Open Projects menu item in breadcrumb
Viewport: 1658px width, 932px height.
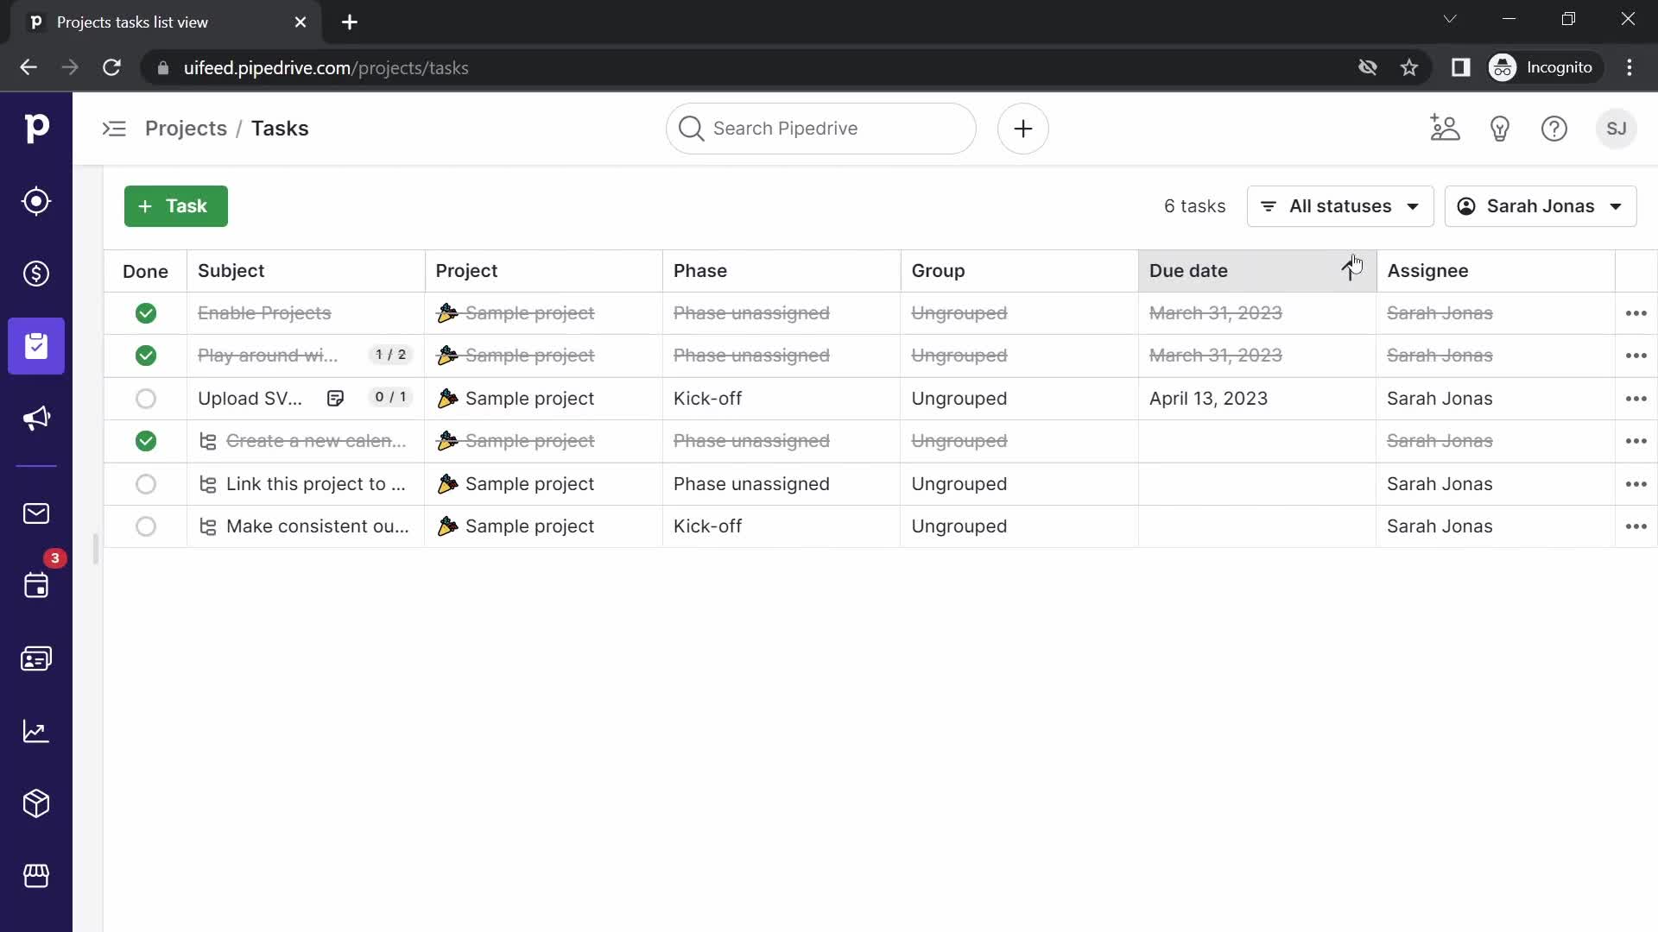point(186,128)
